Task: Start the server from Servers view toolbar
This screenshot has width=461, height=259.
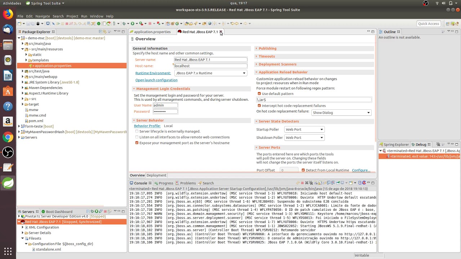Action: coord(96,212)
